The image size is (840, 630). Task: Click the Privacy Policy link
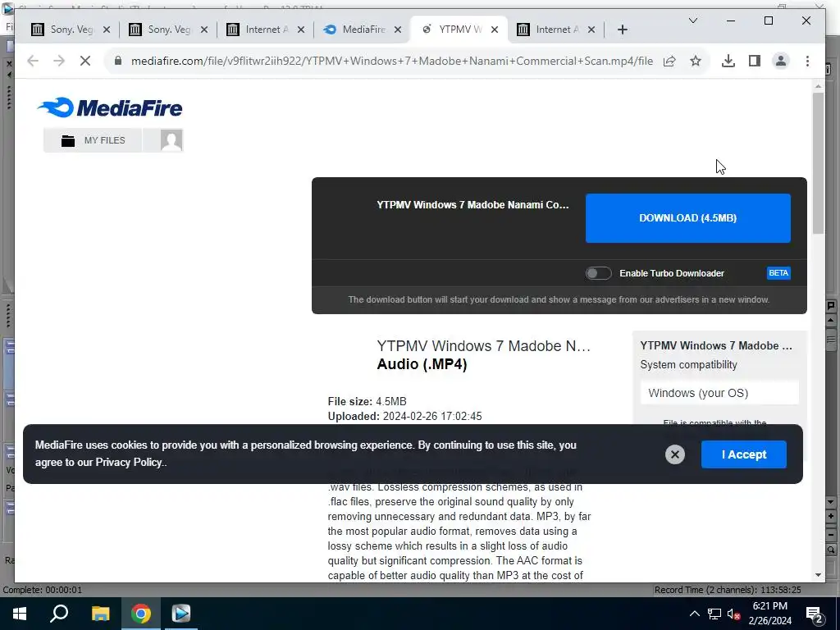point(129,463)
